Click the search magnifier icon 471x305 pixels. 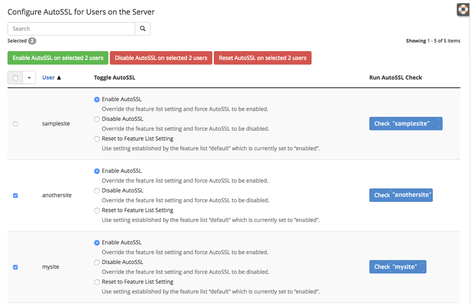tap(143, 29)
